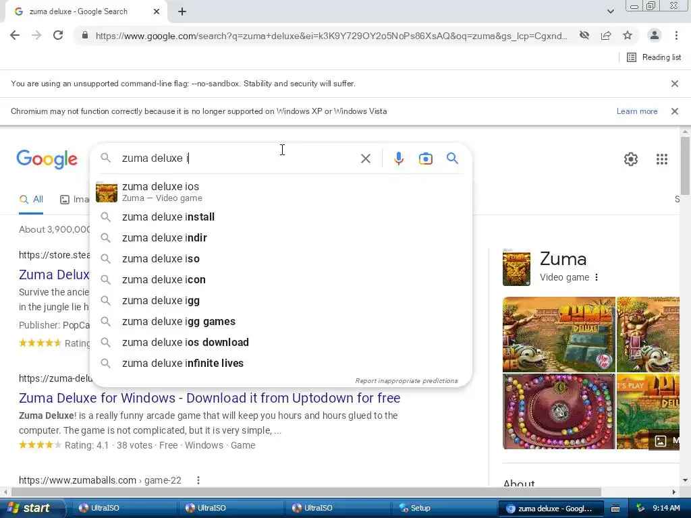The width and height of the screenshot is (691, 518).
Task: Select suggestion 'zuma deluxe iso'
Action: point(281,258)
